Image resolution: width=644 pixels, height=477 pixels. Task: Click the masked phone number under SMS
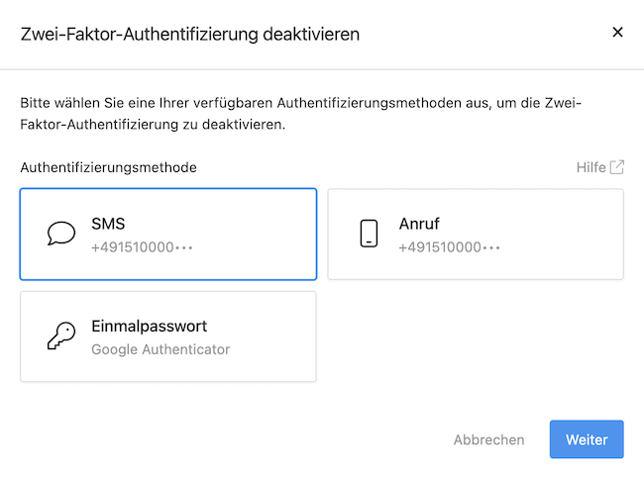pyautogui.click(x=142, y=247)
